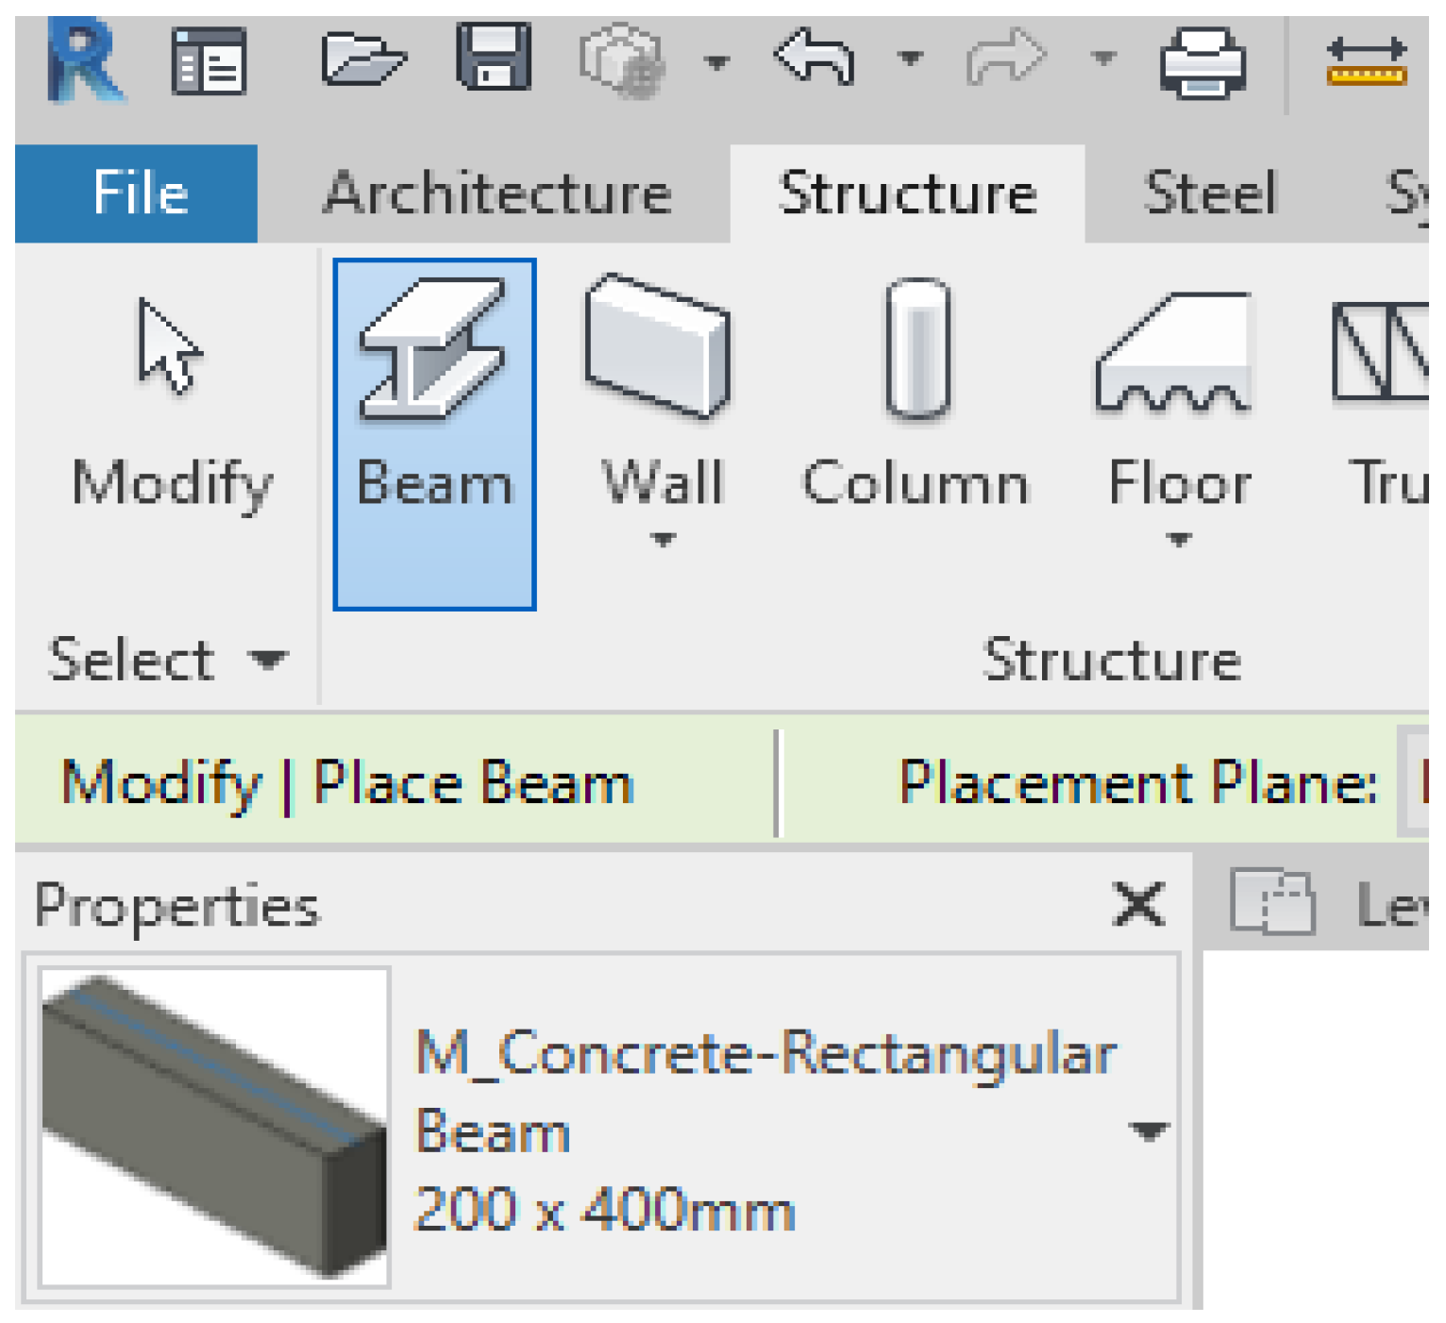Expand the Undo history dropdown arrow
Screen dimensions: 1446x1323
[x=910, y=59]
